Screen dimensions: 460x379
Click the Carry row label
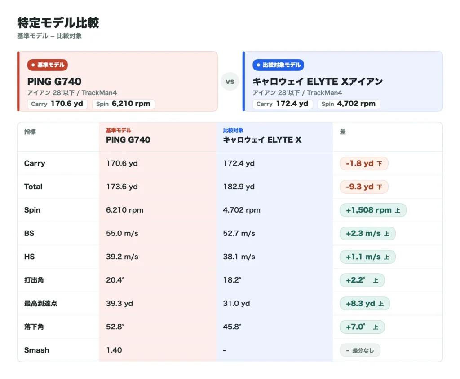[x=35, y=163]
